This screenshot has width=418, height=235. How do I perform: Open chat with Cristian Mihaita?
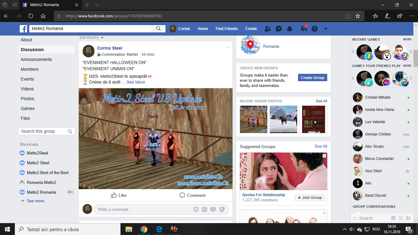pyautogui.click(x=381, y=97)
